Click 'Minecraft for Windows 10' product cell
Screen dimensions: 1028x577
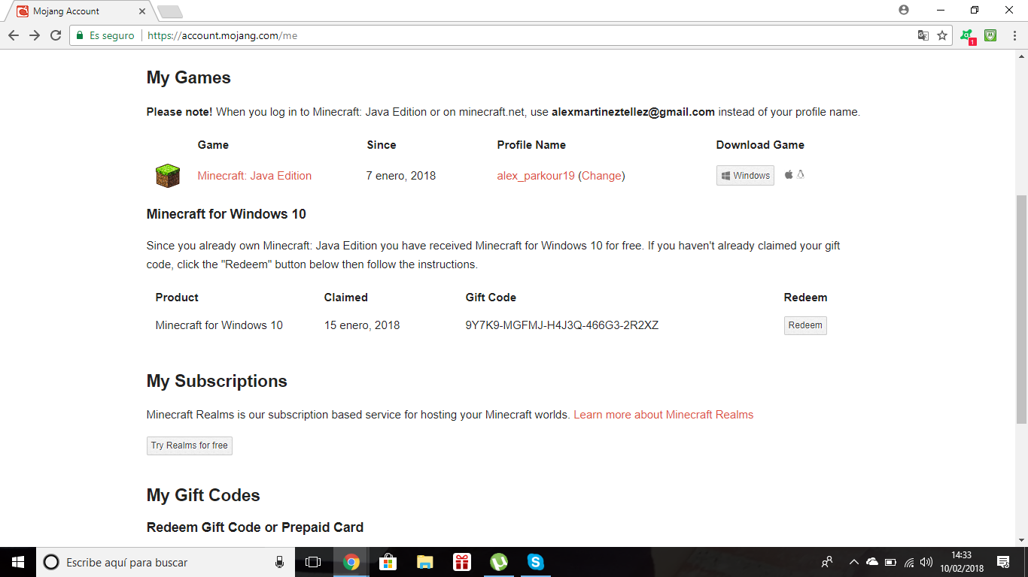(219, 325)
